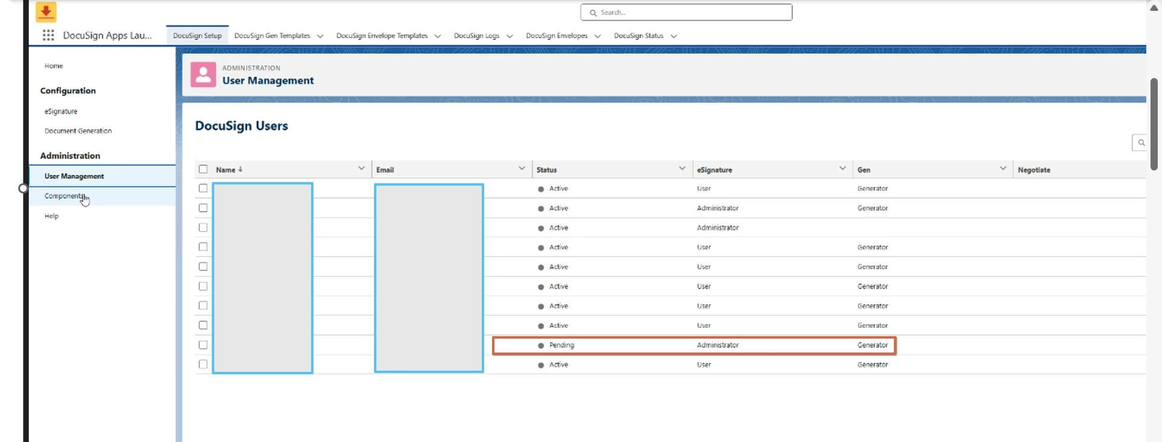Image resolution: width=1162 pixels, height=442 pixels.
Task: Click the eSignature column header label
Action: [x=714, y=170]
